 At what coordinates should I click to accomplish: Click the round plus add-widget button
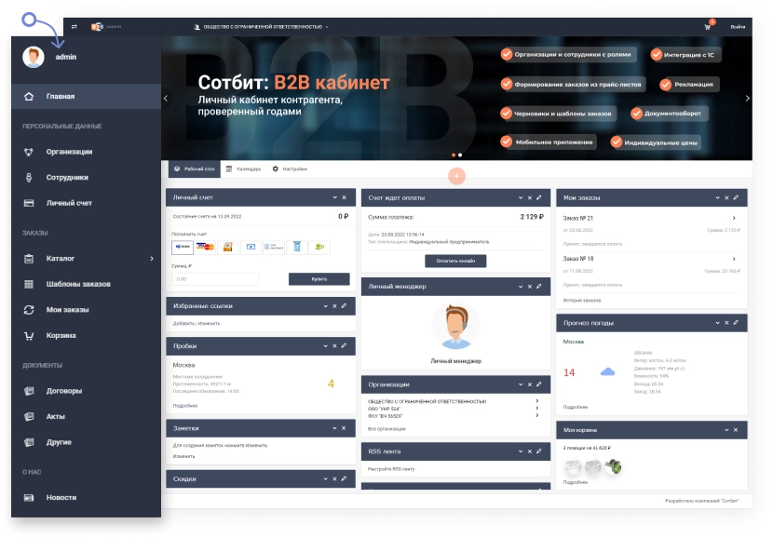[x=456, y=176]
